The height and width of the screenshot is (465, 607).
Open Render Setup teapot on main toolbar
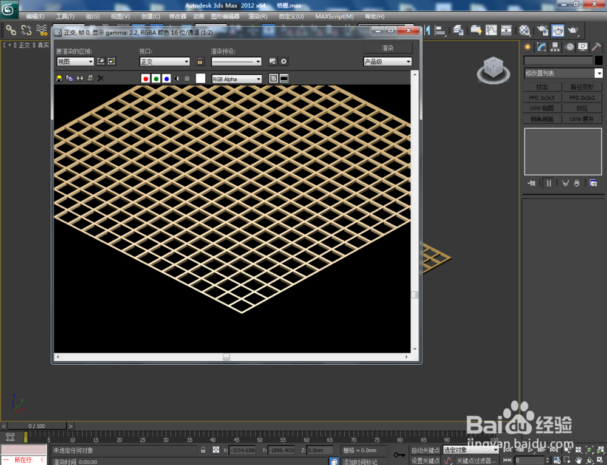tap(542, 30)
